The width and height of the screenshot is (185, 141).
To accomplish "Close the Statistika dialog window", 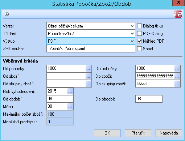I will click(x=178, y=3).
